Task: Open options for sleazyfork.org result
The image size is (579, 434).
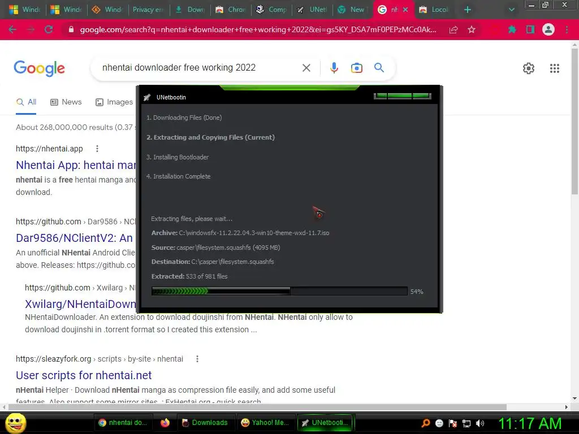Action: (197, 359)
